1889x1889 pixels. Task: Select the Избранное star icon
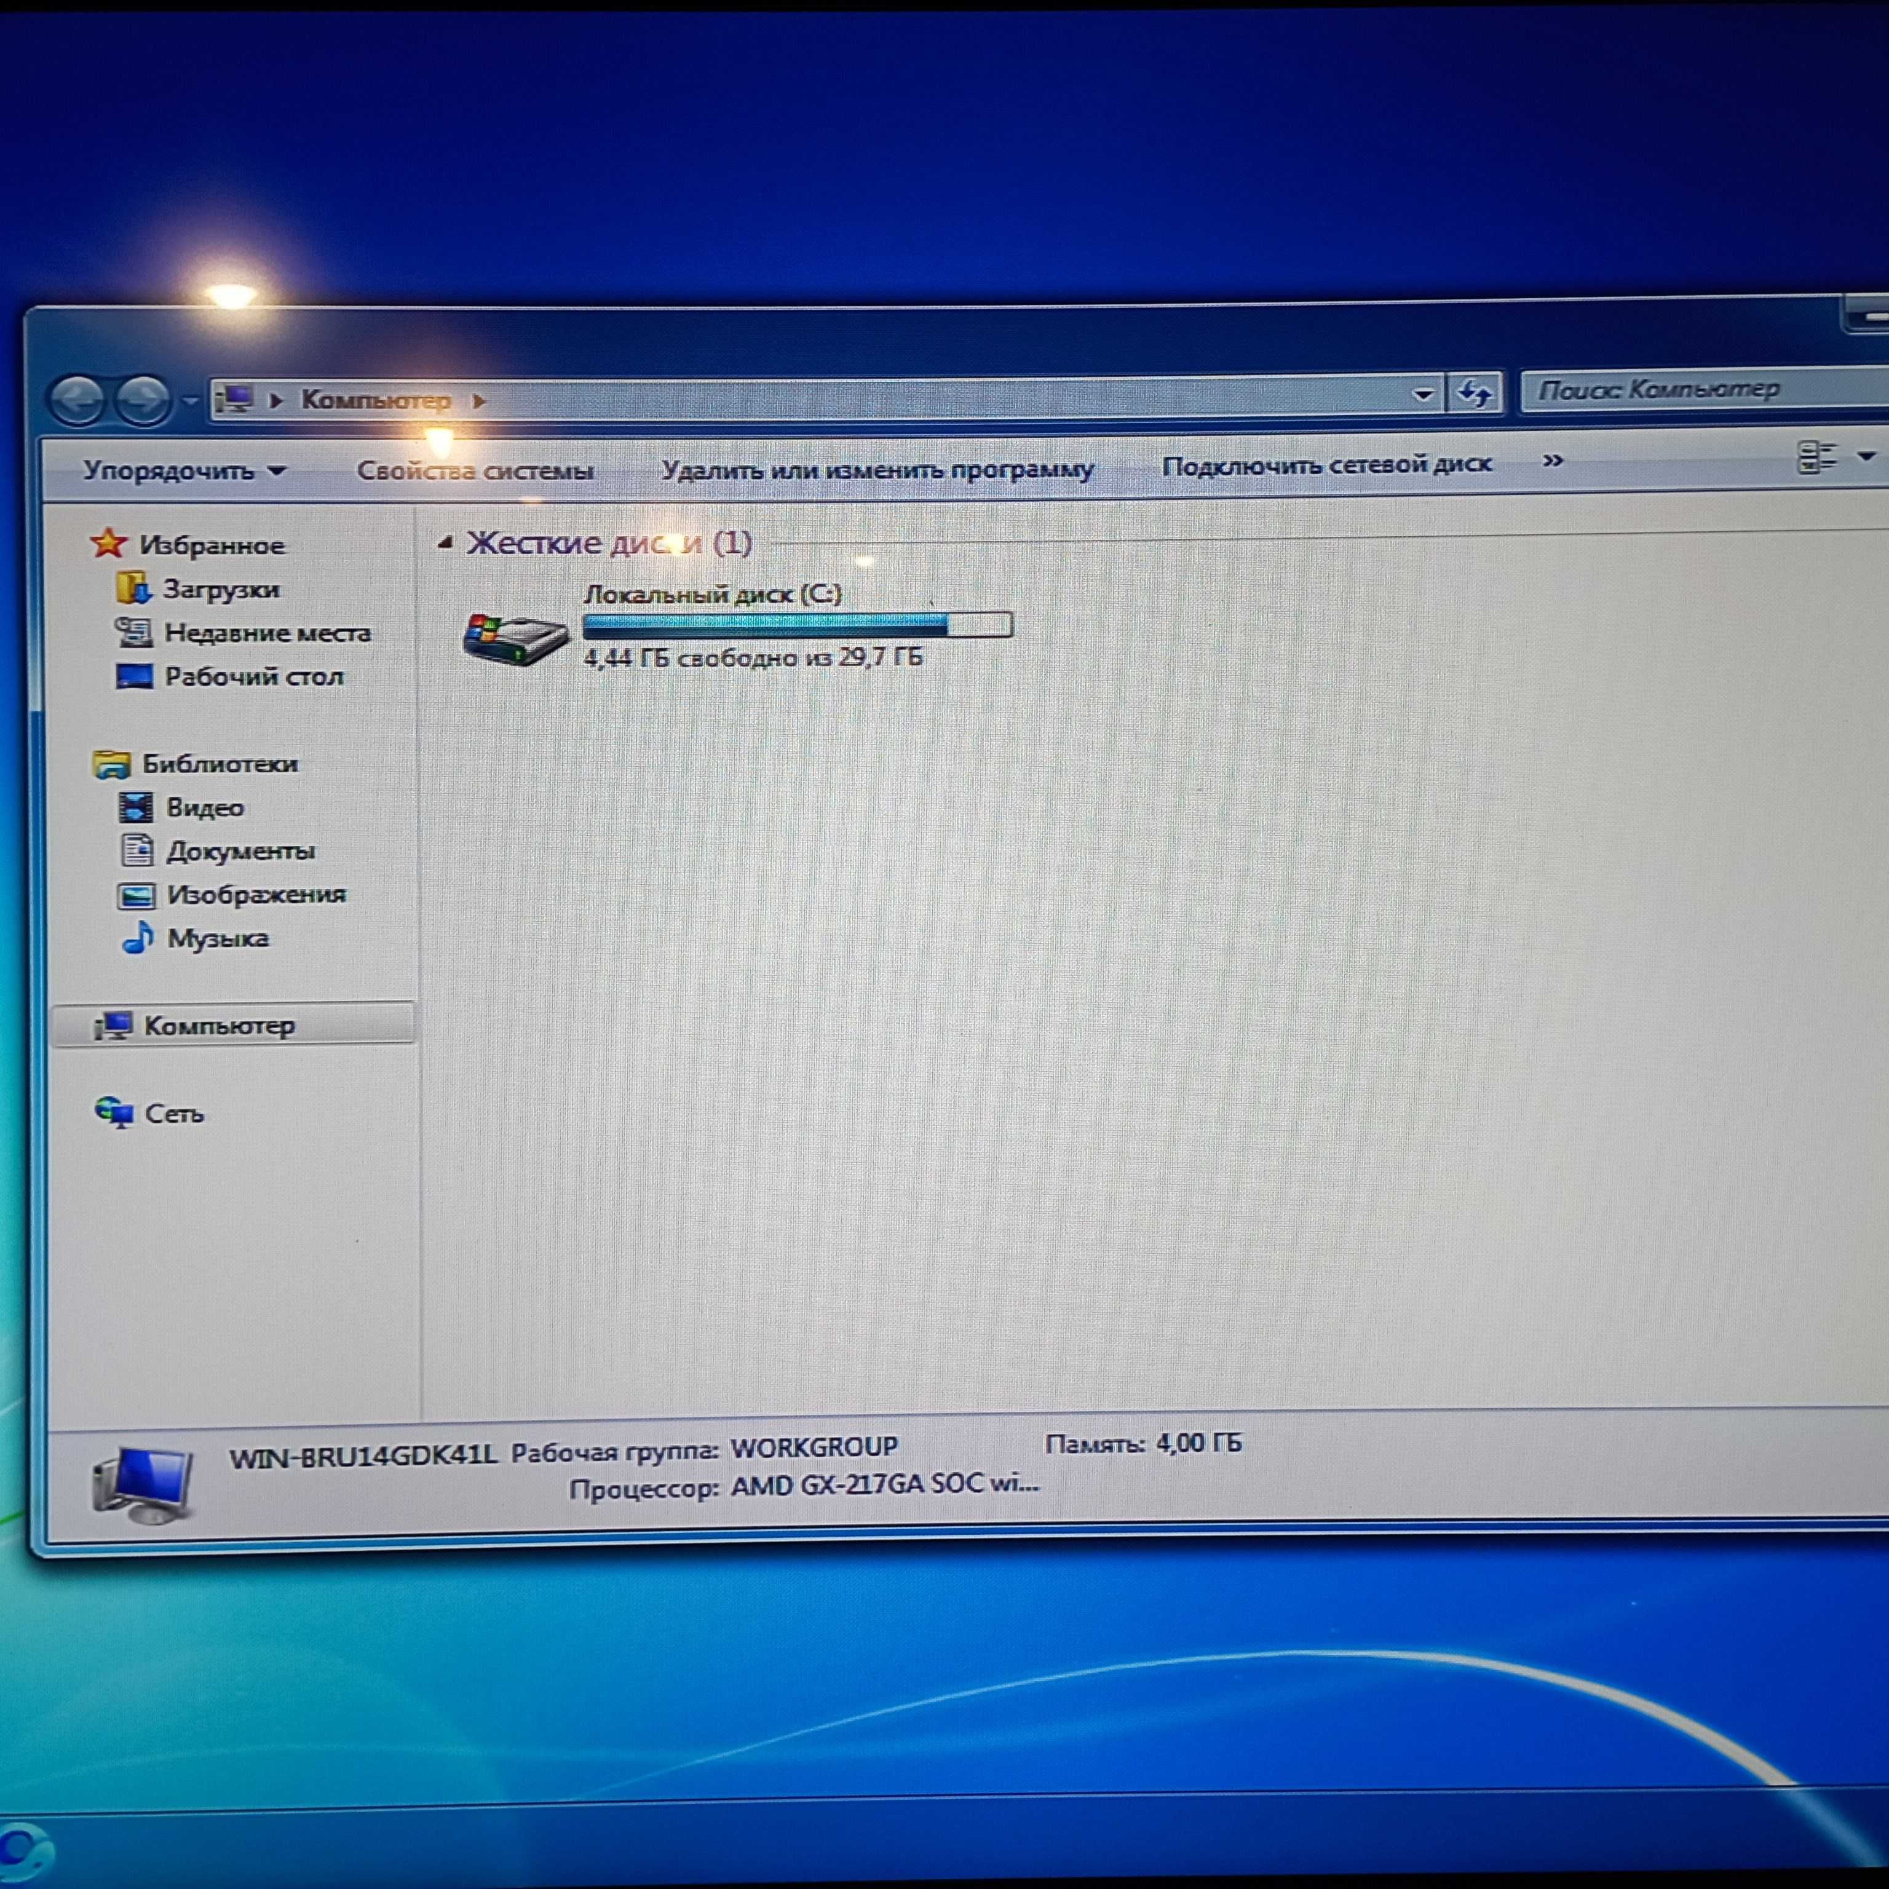click(x=108, y=544)
